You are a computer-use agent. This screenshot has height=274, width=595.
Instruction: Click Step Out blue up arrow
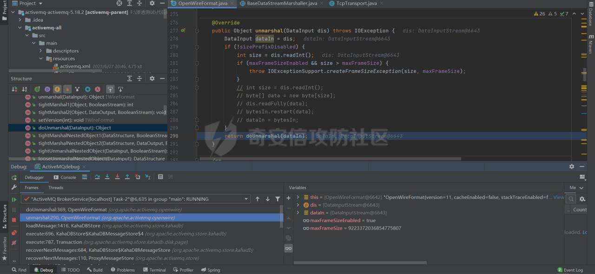[127, 177]
